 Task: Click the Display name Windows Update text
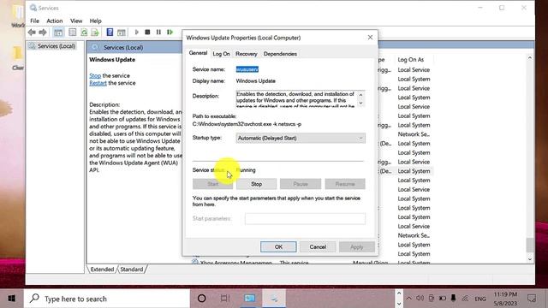255,81
